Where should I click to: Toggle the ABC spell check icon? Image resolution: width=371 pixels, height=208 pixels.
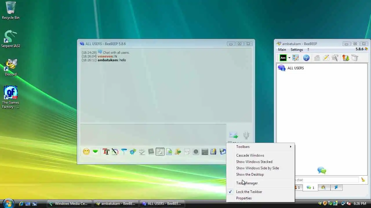point(142,151)
